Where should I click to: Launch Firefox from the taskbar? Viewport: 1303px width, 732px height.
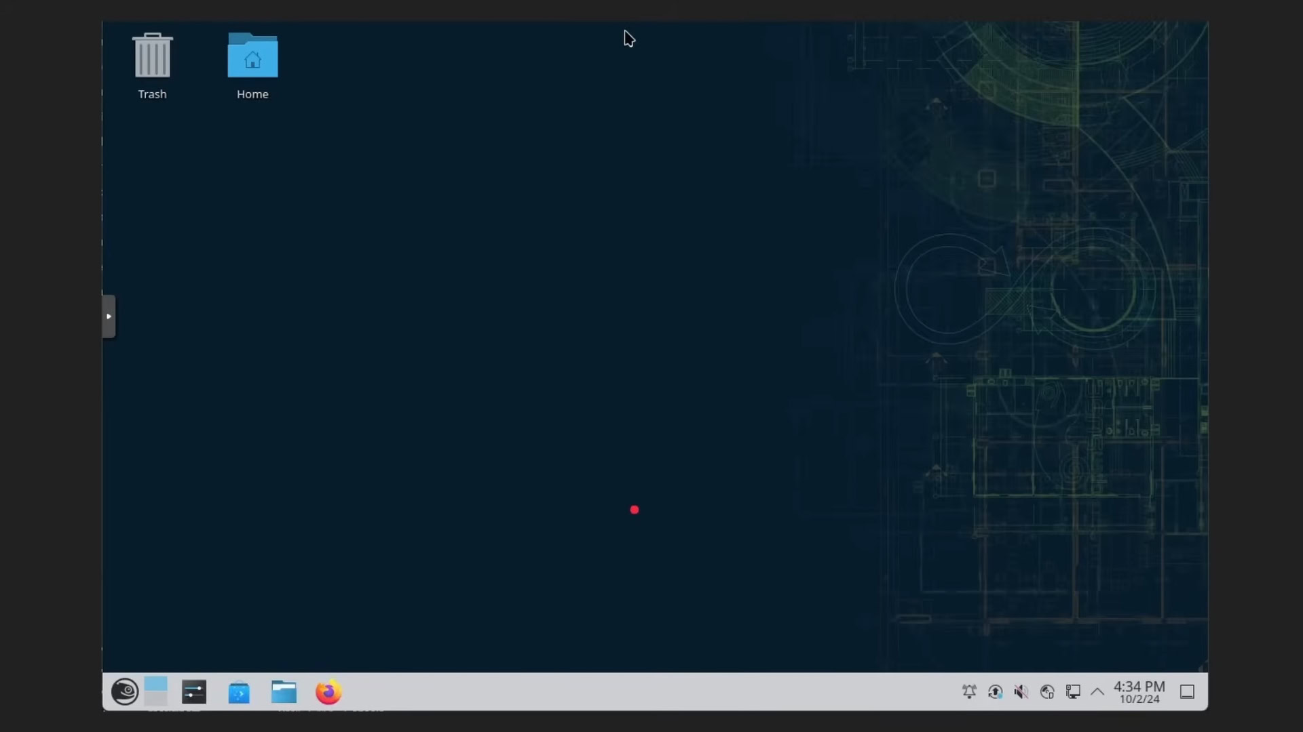(328, 692)
